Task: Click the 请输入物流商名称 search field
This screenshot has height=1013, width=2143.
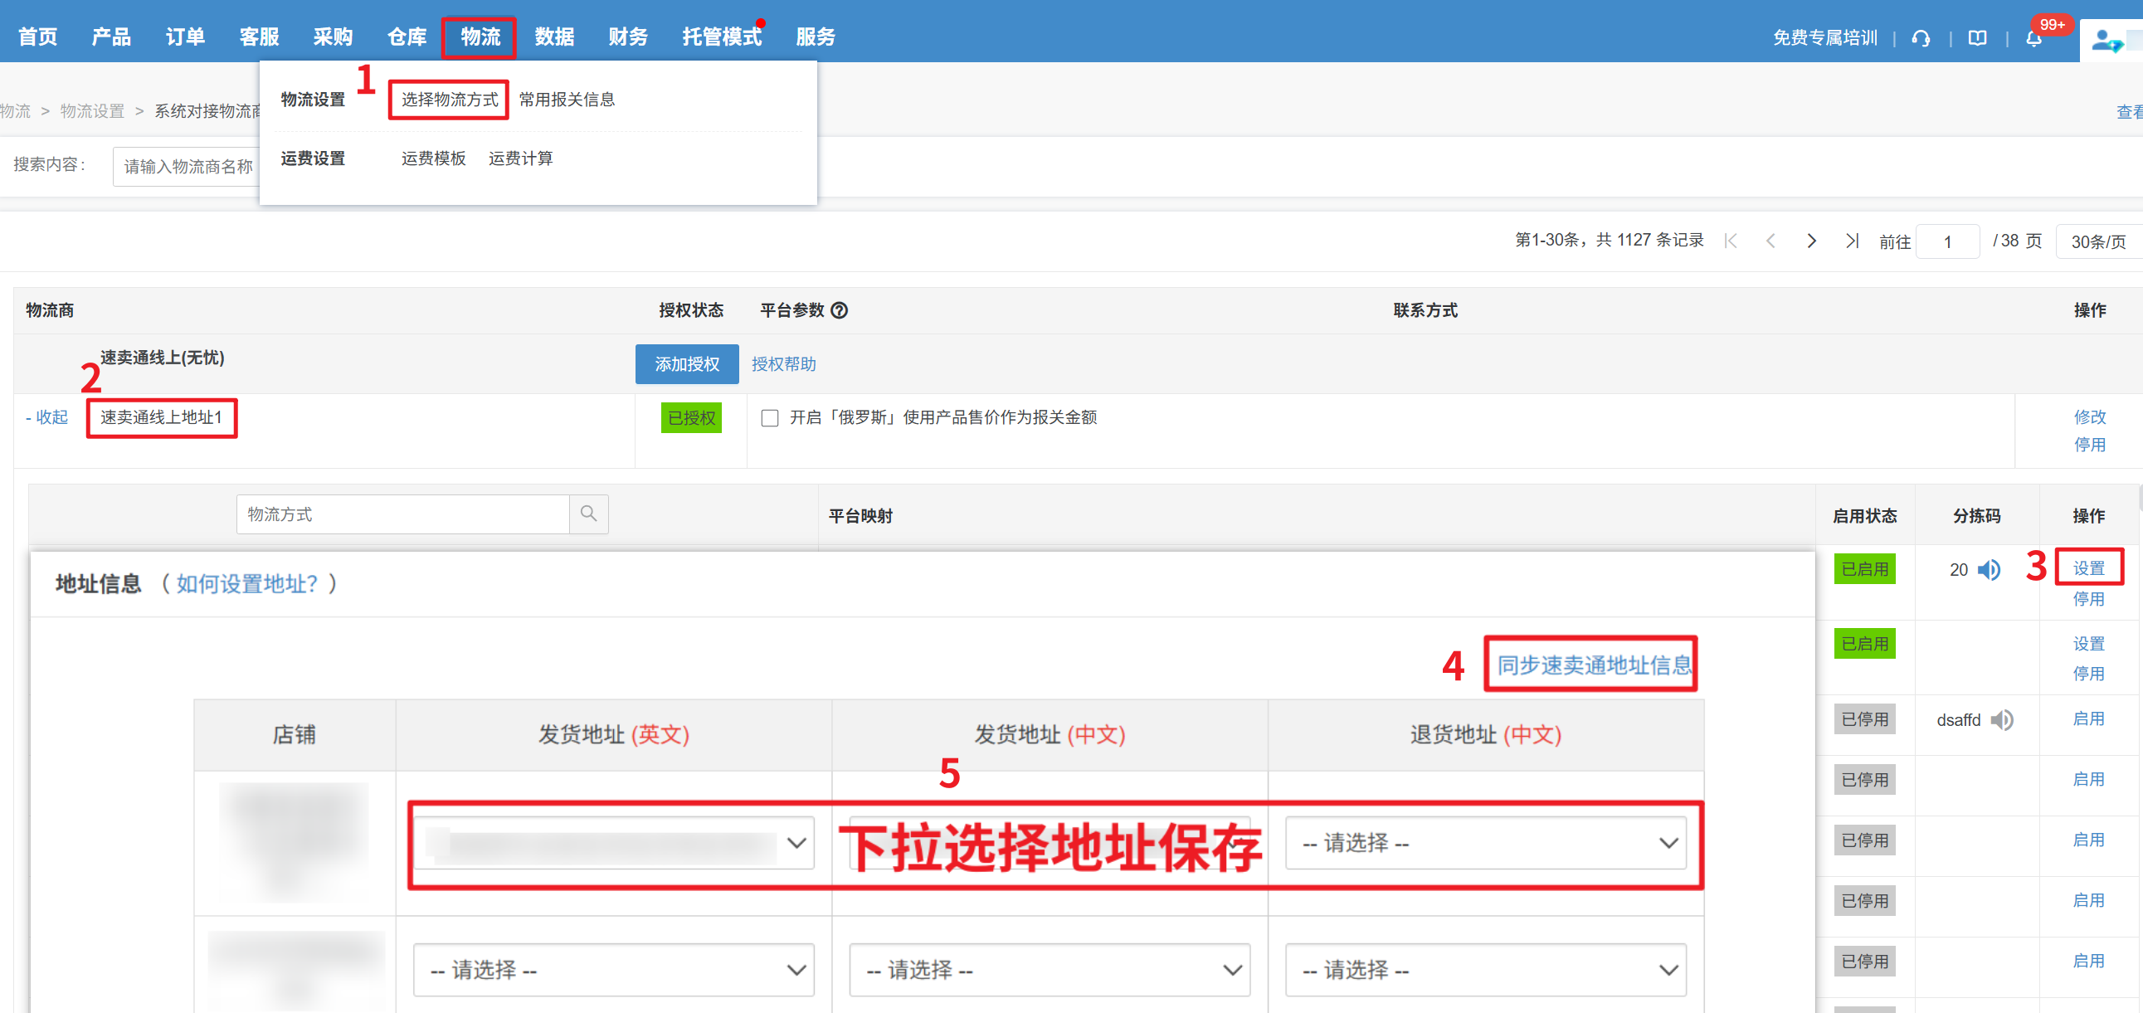Action: (x=188, y=167)
